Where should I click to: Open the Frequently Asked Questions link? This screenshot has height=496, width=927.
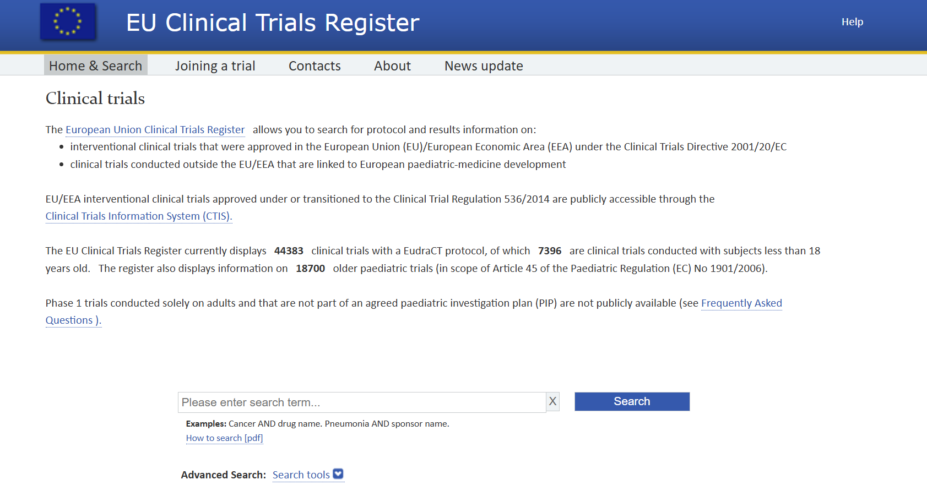pyautogui.click(x=741, y=303)
